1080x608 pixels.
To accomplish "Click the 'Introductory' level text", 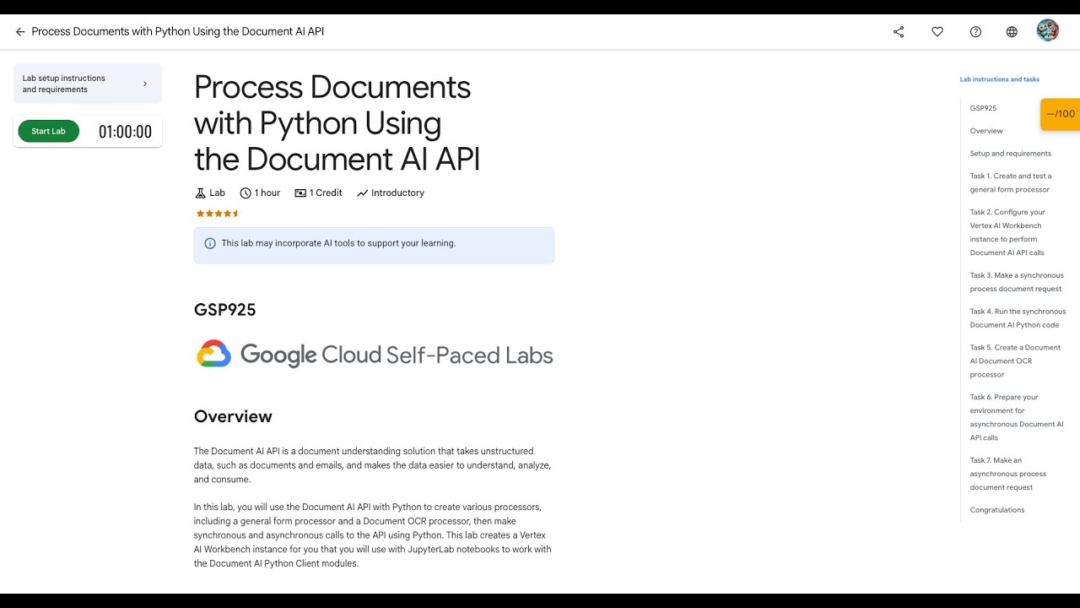I will pos(397,193).
